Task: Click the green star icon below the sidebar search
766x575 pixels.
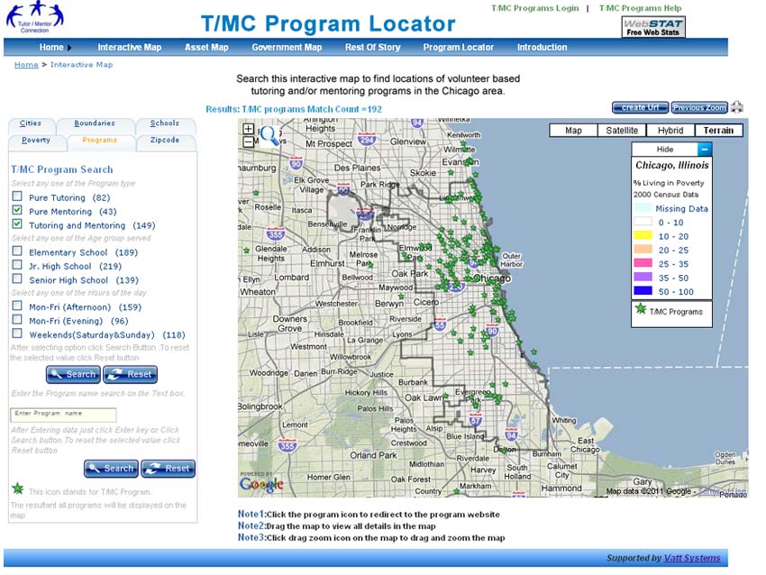Action: (18, 488)
